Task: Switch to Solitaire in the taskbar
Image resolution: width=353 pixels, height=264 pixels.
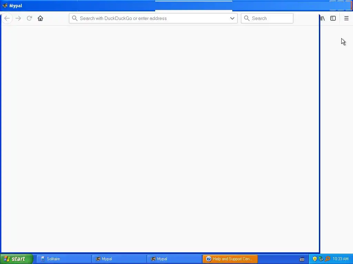Action: click(x=64, y=259)
